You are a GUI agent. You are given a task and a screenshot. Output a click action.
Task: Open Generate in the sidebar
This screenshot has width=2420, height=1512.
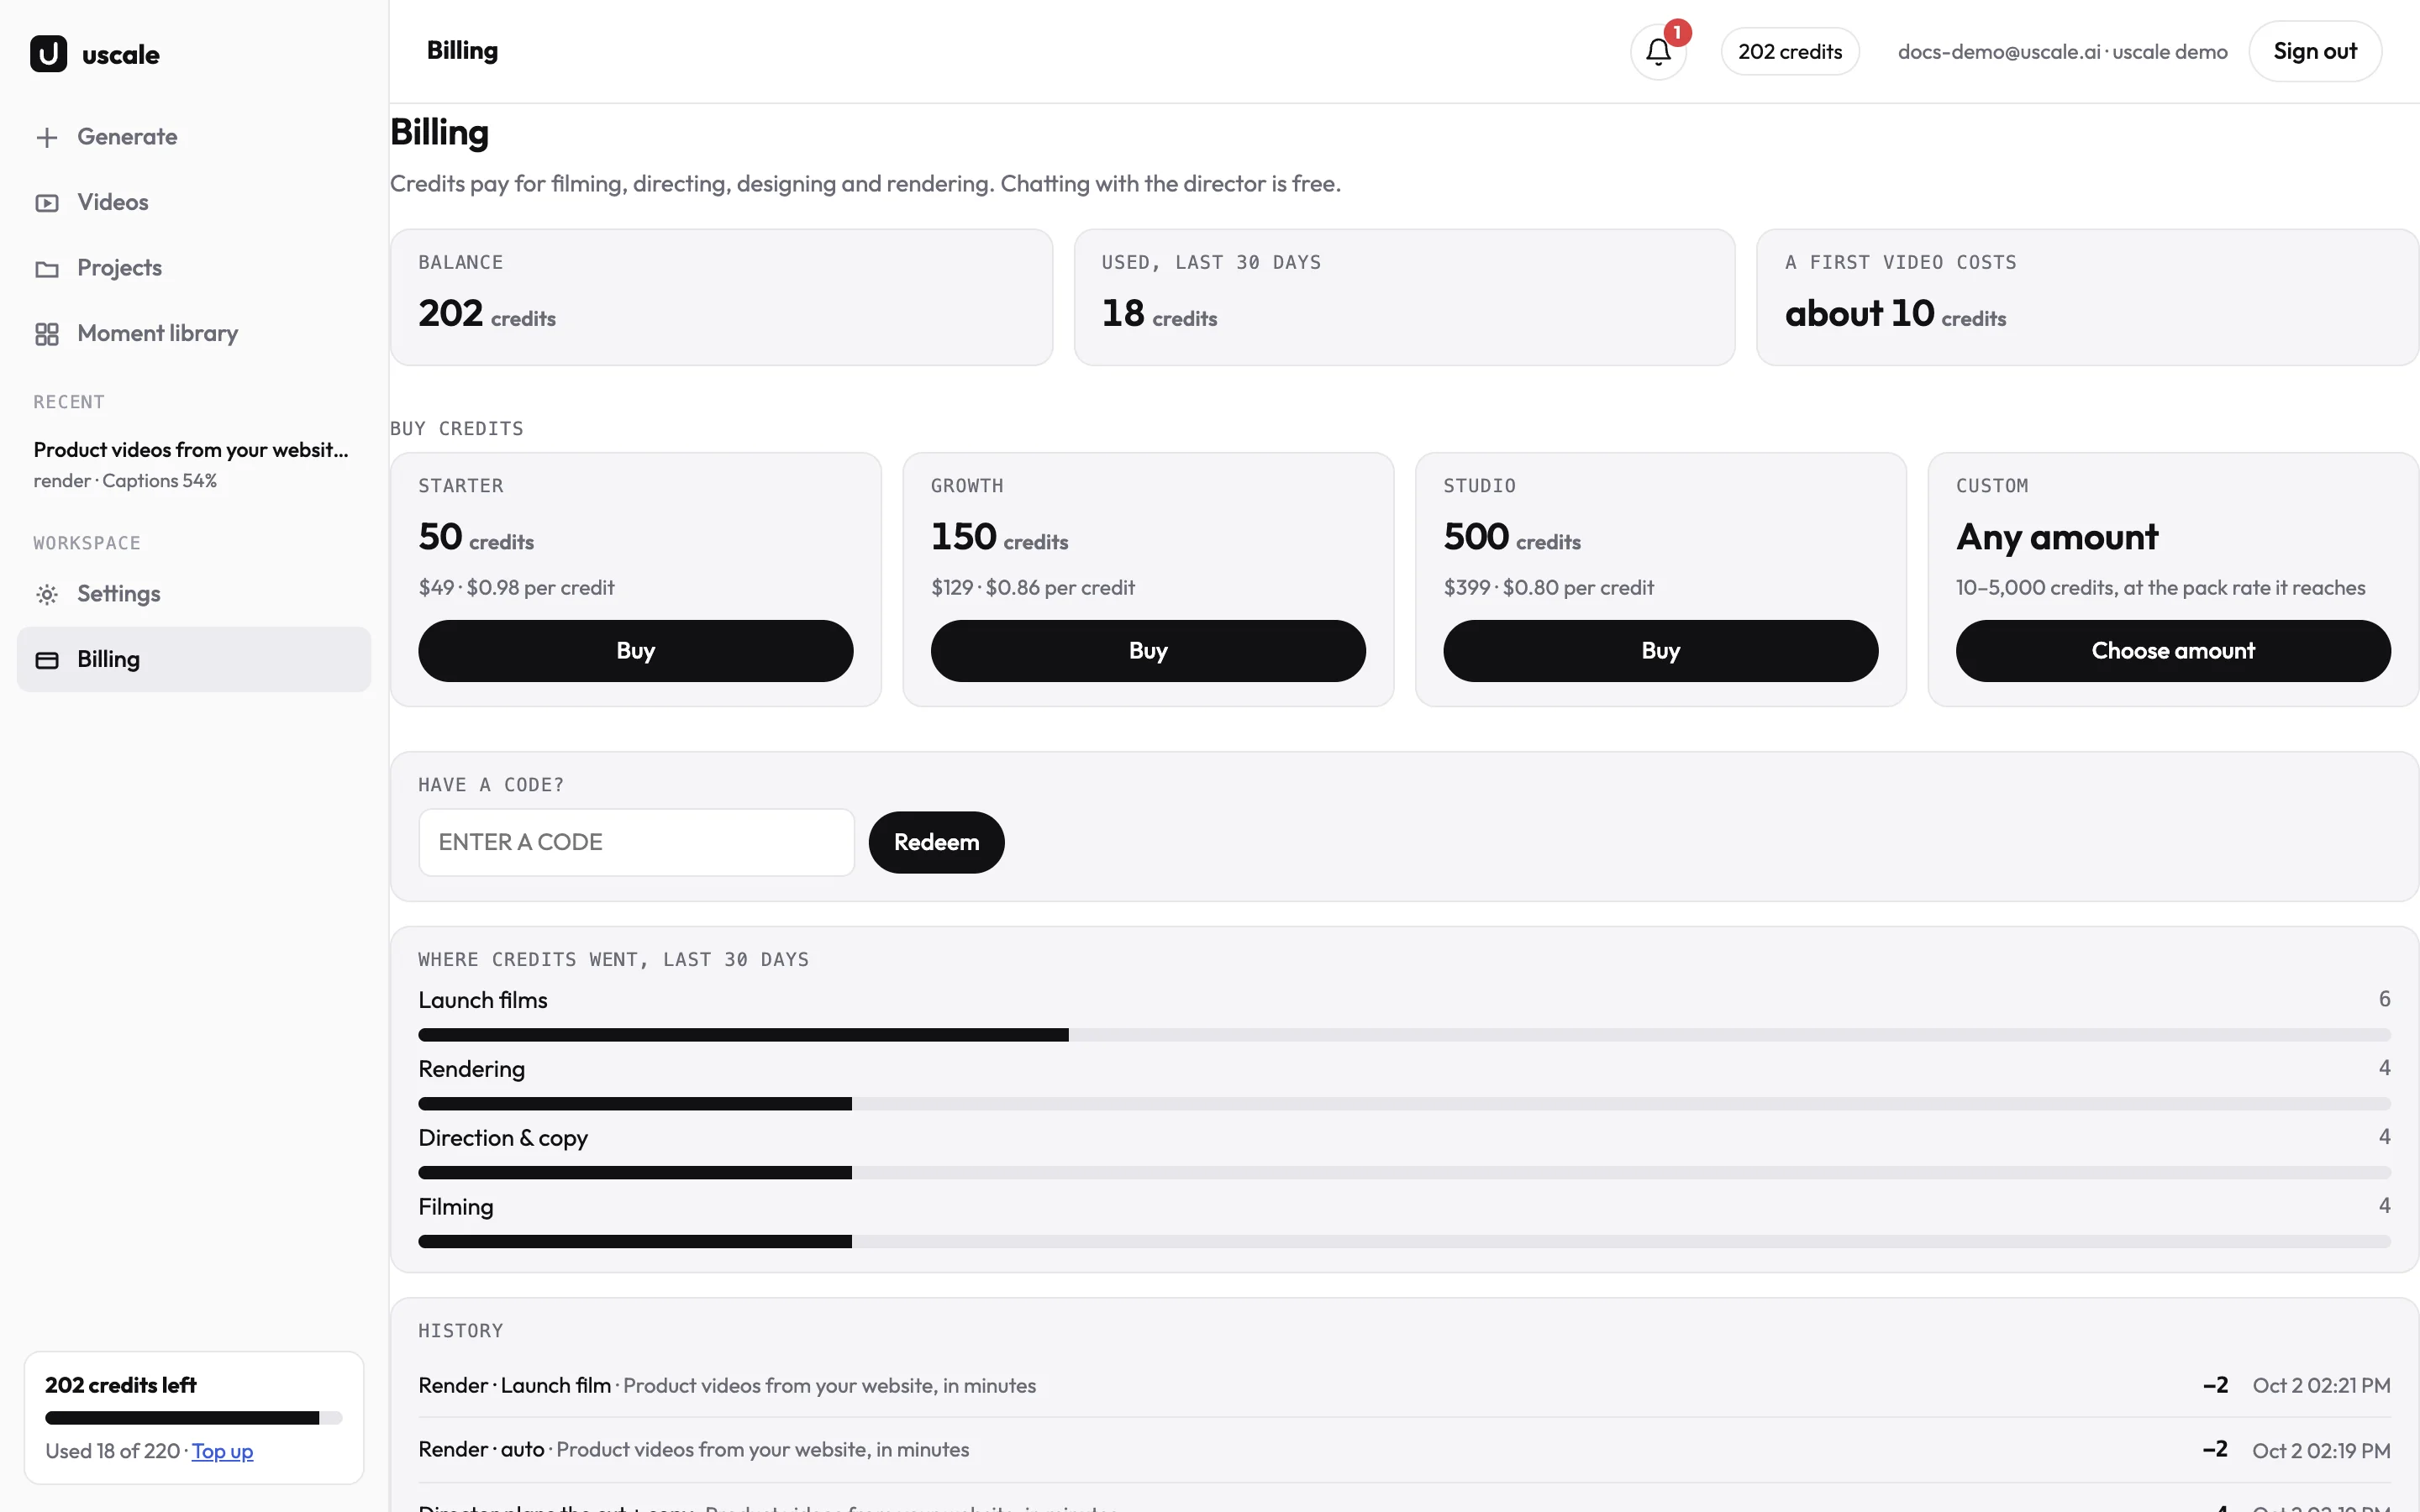coord(194,137)
